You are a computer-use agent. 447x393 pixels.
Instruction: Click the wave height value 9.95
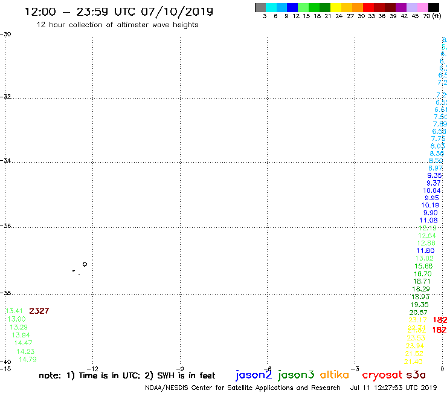click(x=432, y=198)
